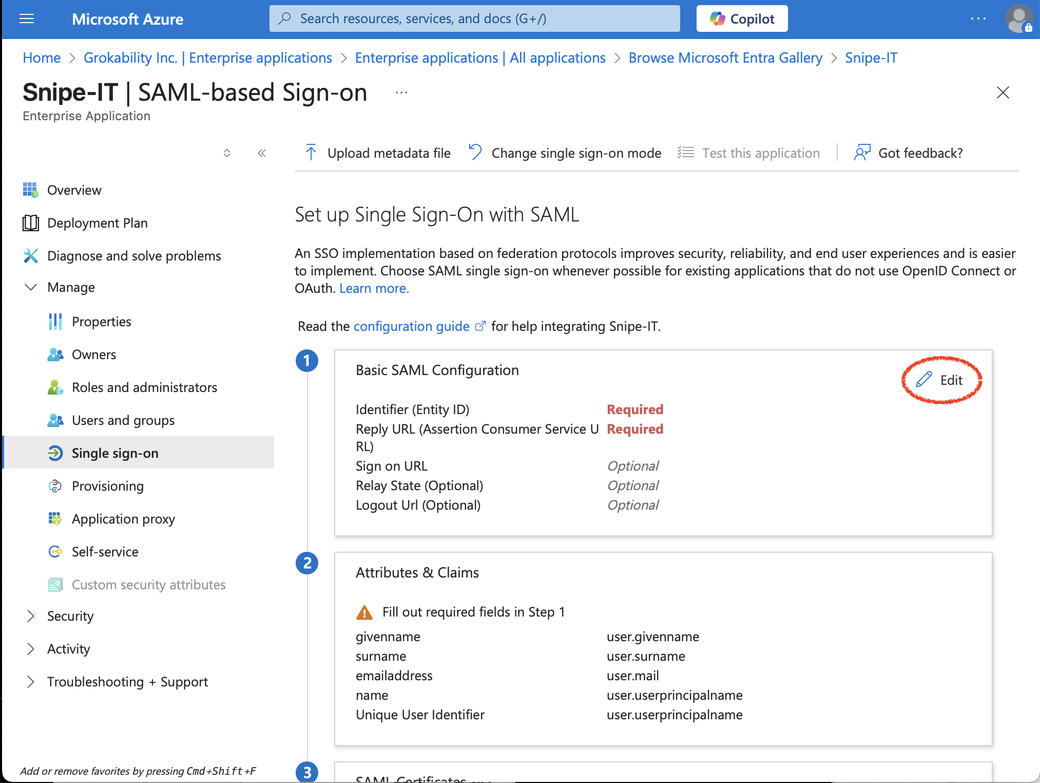This screenshot has width=1040, height=783.
Task: Open Enterprise applications All applications breadcrumb
Action: coord(480,58)
